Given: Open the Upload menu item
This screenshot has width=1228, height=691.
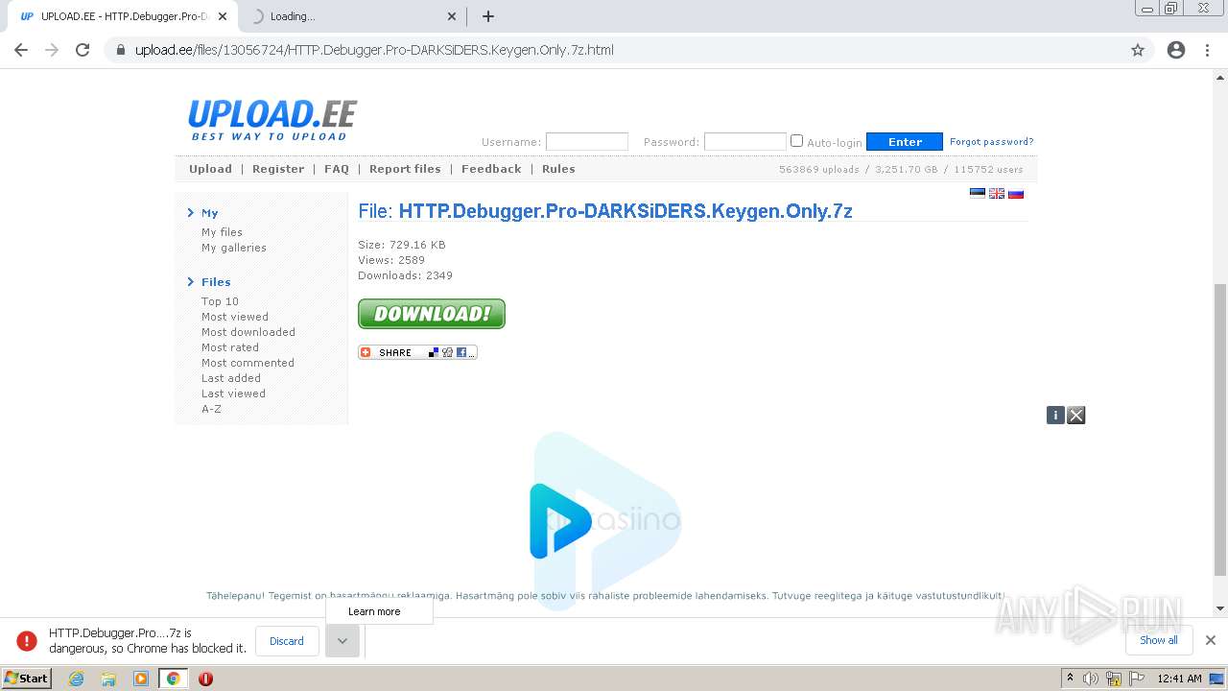Looking at the screenshot, I should 210,169.
